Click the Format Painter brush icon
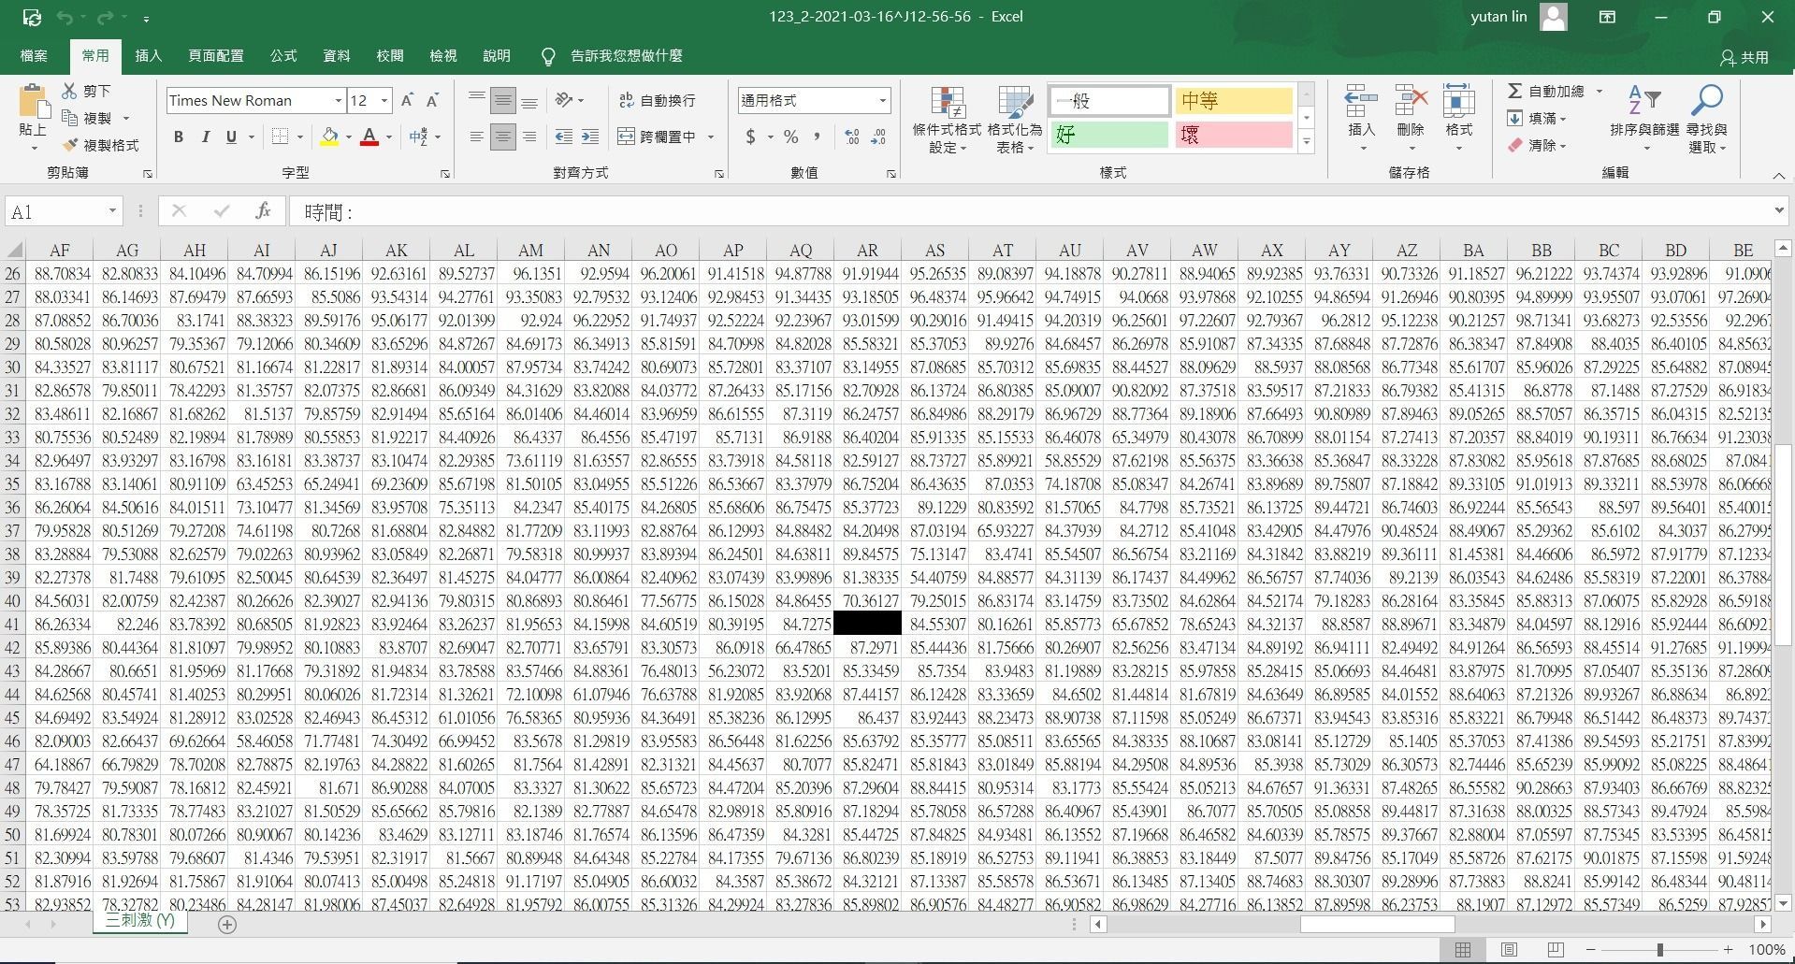Screen dimensions: 1795x964 coord(69,145)
